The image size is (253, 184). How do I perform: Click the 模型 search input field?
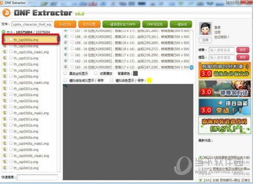[222, 58]
